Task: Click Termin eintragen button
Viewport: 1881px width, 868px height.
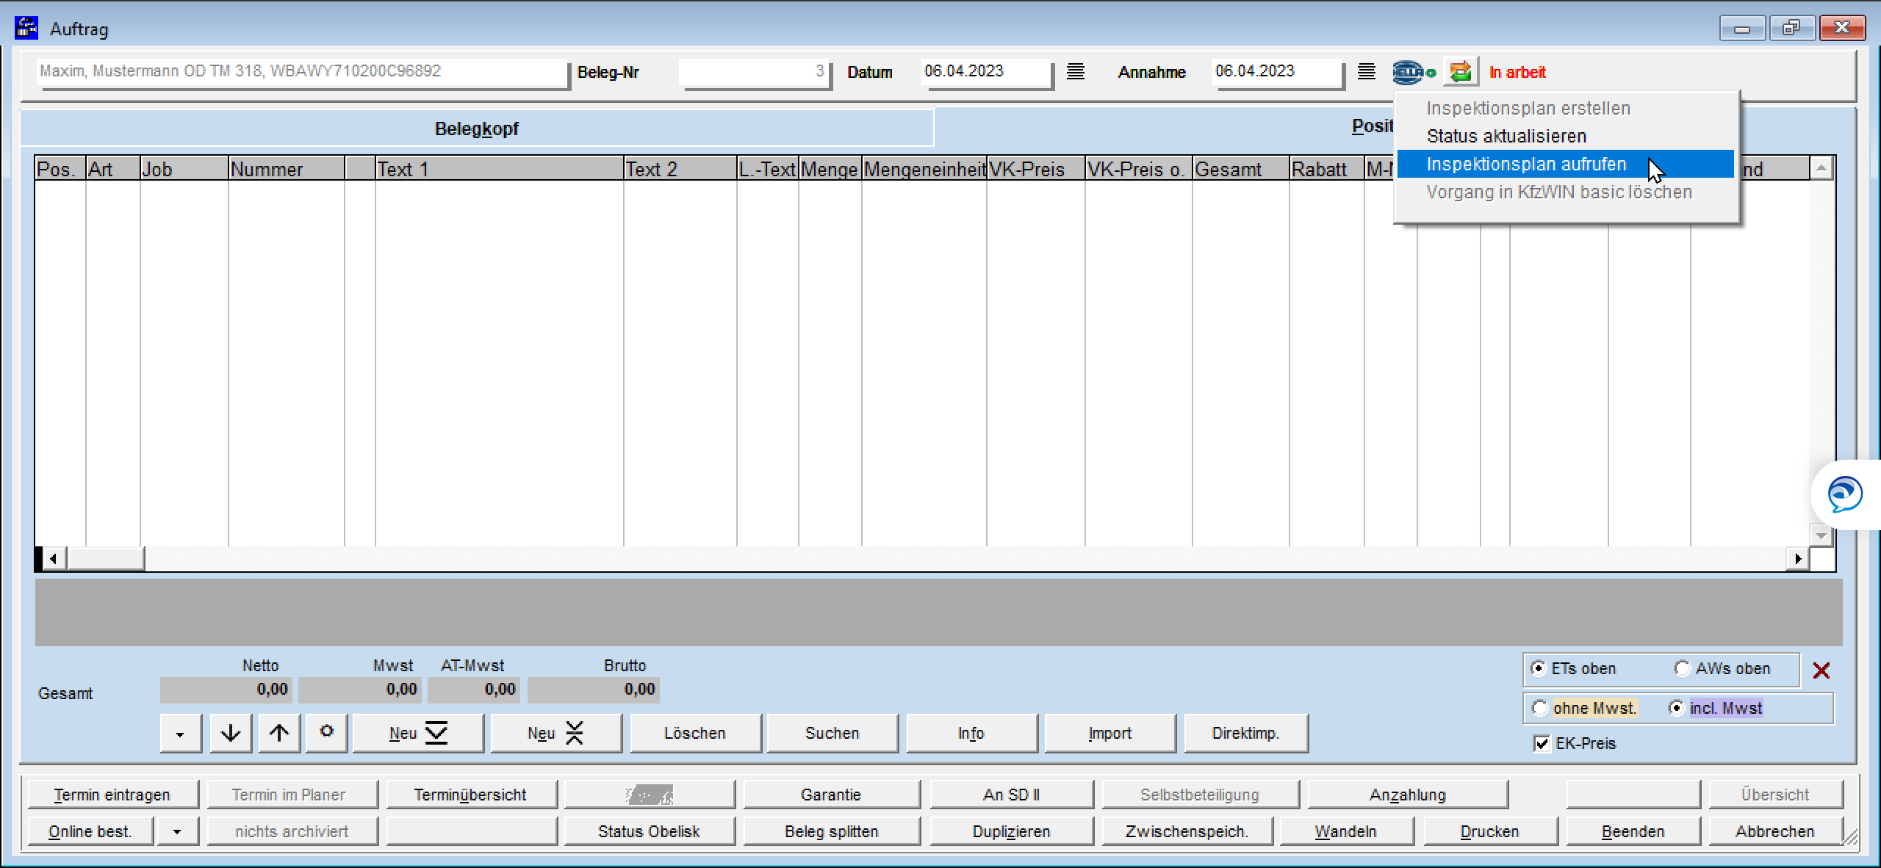Action: click(x=112, y=795)
